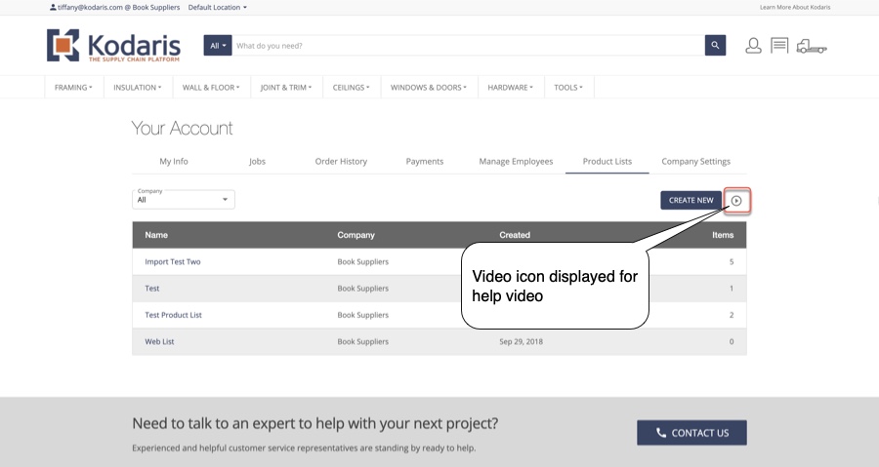
Task: Click the Your Account heading
Action: point(182,128)
